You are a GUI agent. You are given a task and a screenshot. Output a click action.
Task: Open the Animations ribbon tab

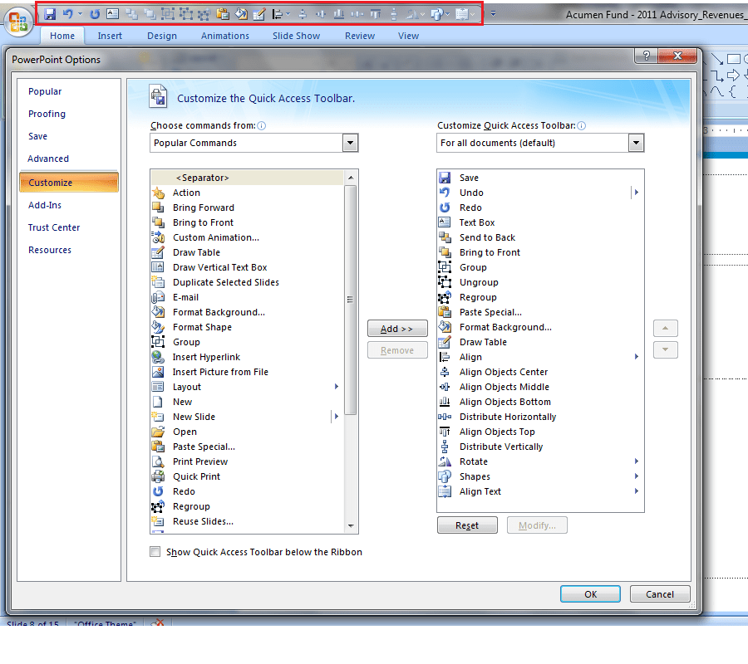[224, 36]
